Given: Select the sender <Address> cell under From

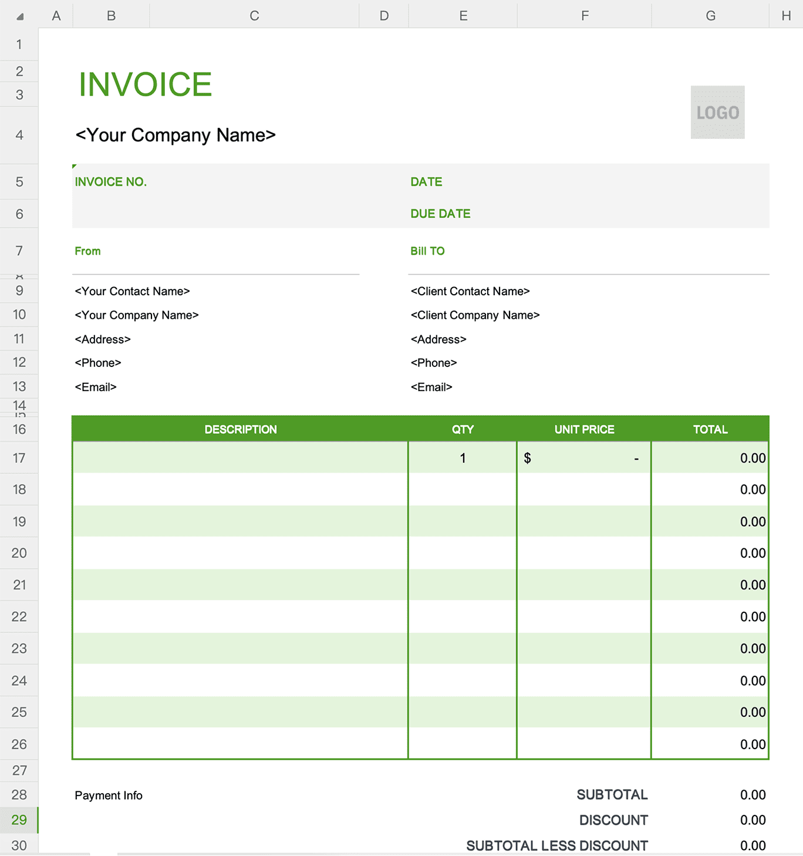Looking at the screenshot, I should [x=103, y=339].
